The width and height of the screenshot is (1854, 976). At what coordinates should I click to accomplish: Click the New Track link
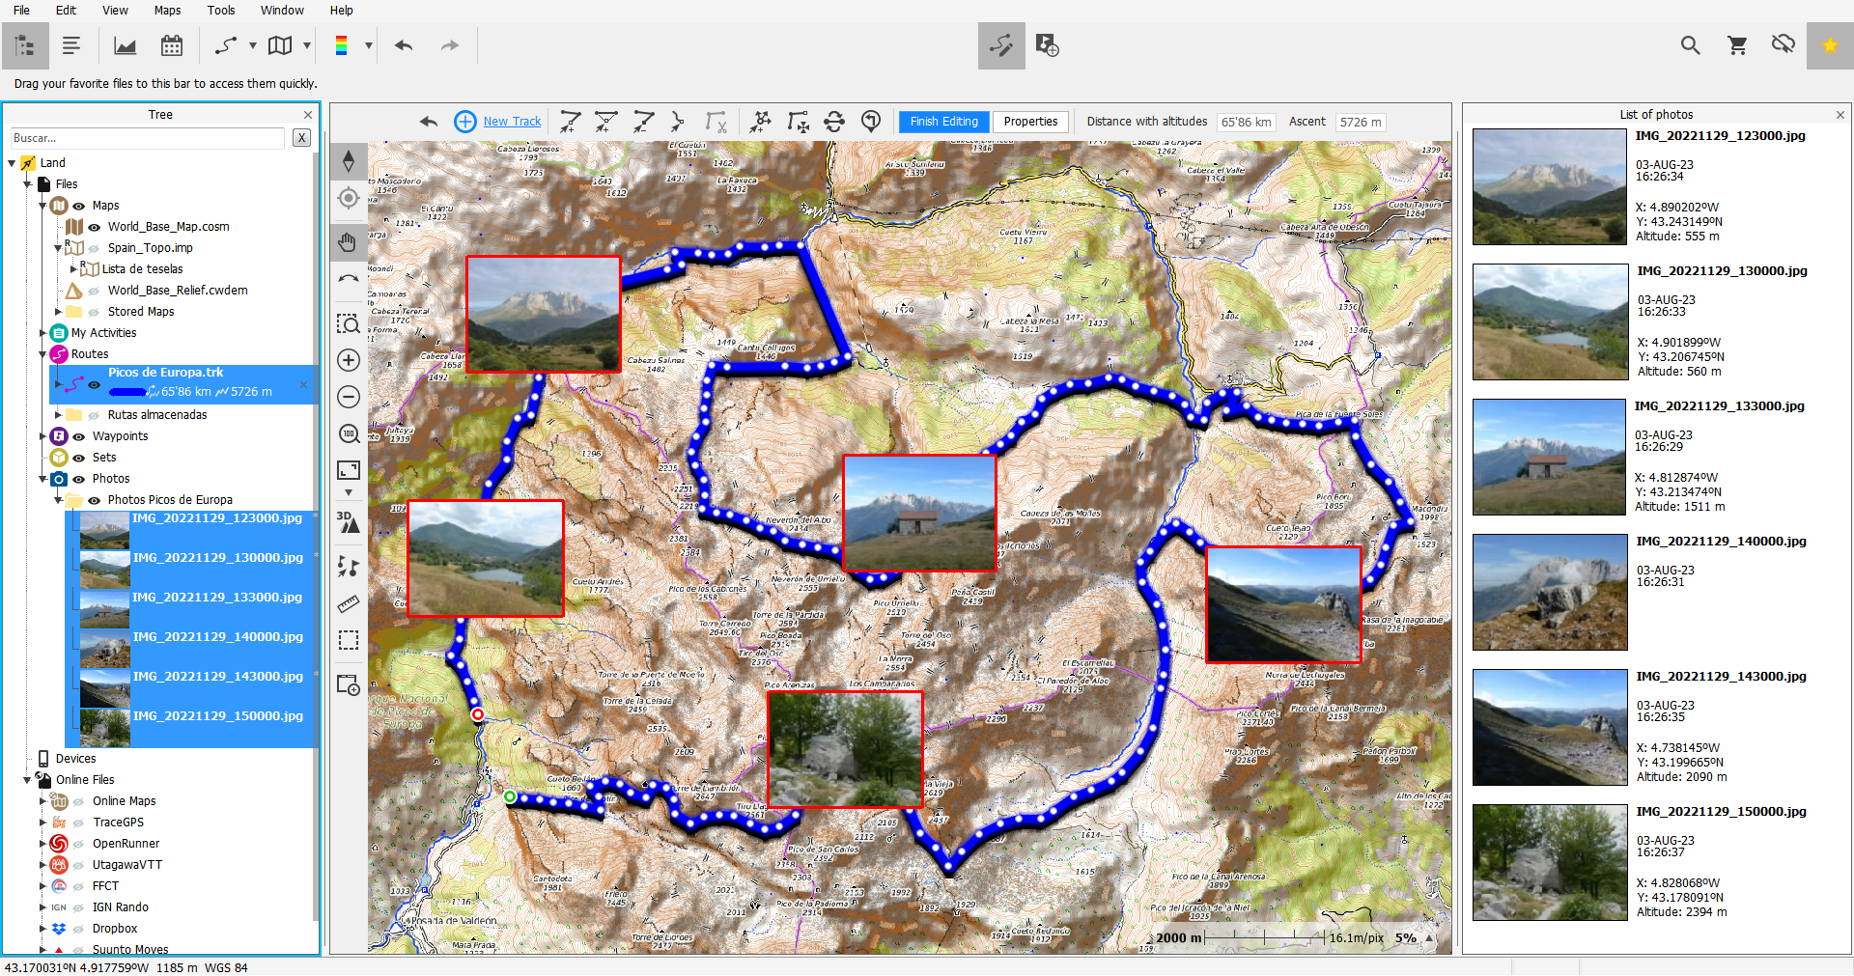[x=512, y=122]
